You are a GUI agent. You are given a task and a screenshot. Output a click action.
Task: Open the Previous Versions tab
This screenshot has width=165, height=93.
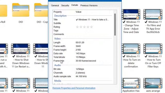tap(89, 5)
